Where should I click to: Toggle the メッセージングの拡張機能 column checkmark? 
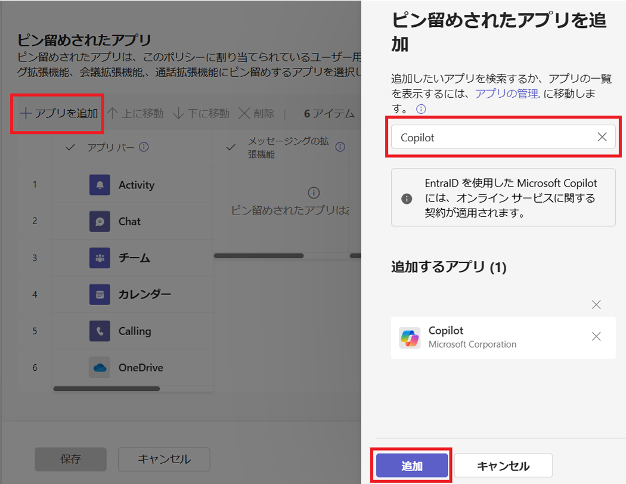(x=230, y=147)
